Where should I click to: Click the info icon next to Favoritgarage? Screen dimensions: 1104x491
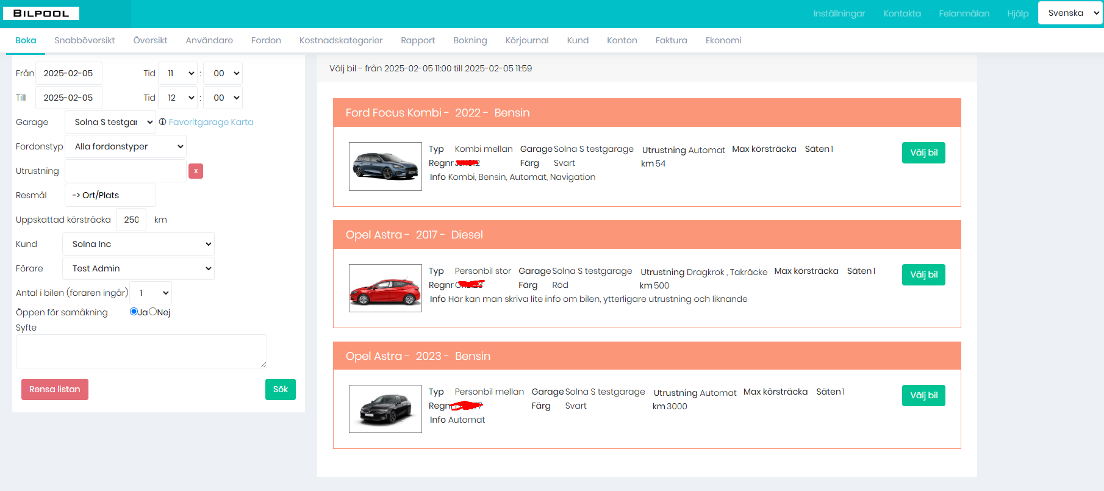tap(162, 122)
